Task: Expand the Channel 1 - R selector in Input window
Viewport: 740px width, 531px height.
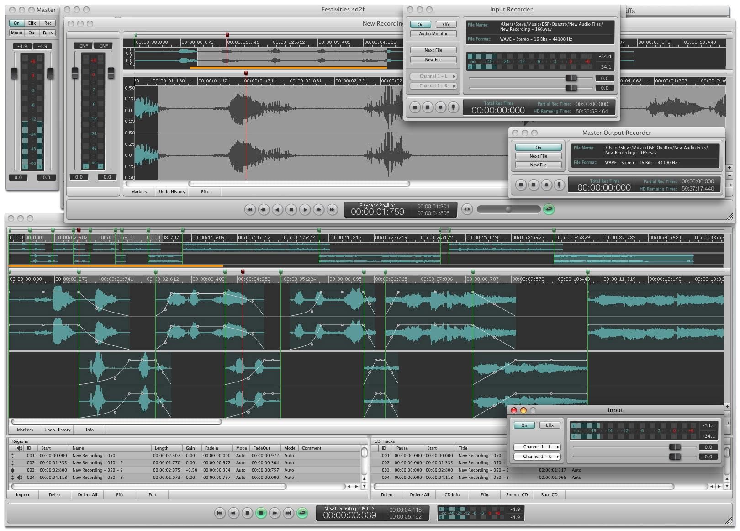Action: [538, 456]
